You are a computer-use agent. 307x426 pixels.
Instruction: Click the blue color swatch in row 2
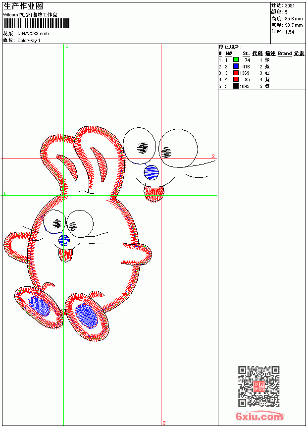coord(236,66)
